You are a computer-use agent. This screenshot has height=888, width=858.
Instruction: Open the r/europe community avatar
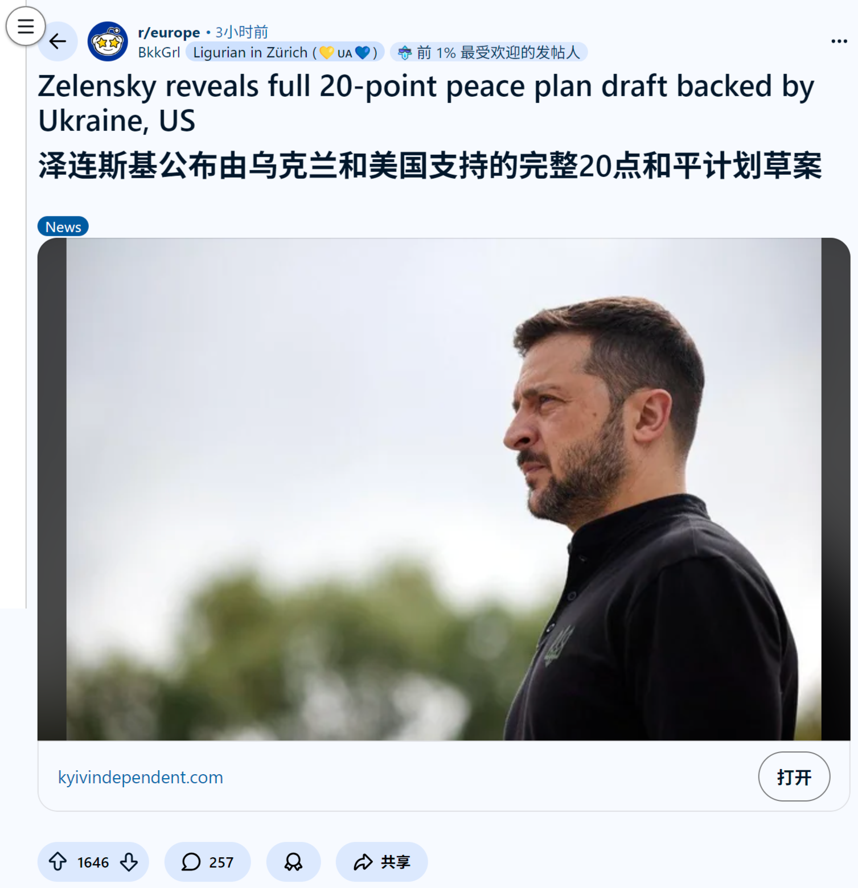[108, 42]
